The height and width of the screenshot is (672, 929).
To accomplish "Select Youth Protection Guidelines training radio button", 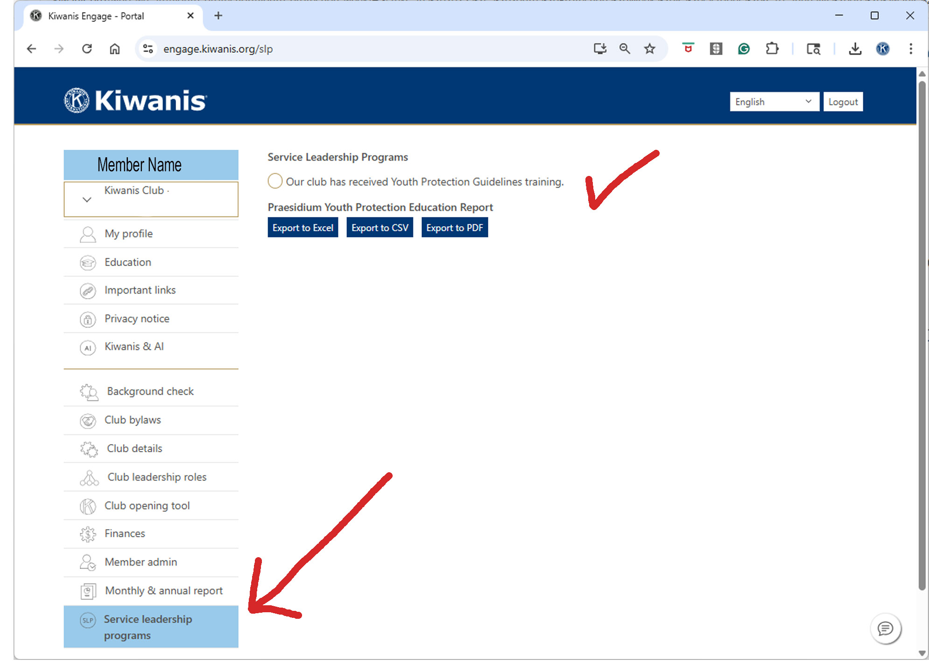I will [x=275, y=181].
